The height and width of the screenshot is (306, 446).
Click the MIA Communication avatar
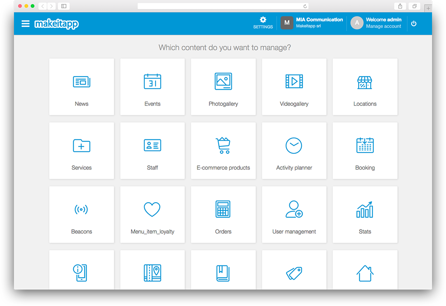click(287, 23)
